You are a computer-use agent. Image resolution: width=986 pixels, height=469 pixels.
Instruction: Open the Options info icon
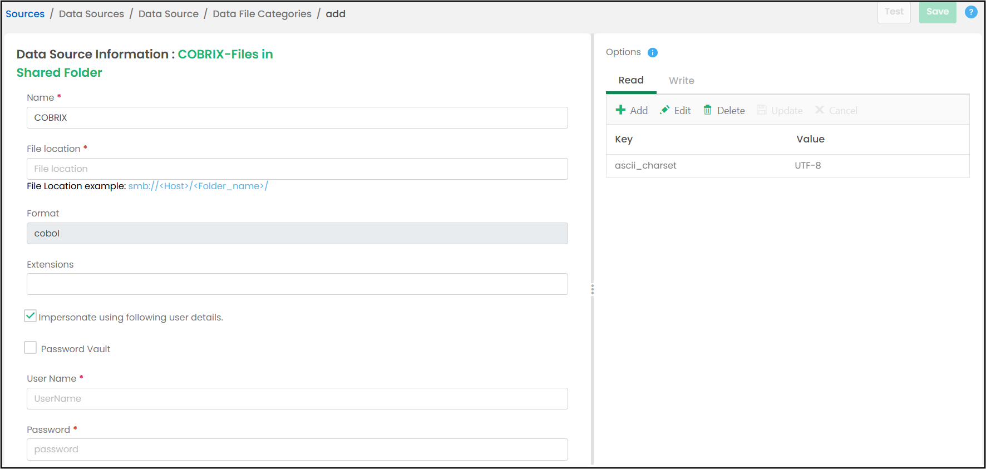click(x=653, y=52)
